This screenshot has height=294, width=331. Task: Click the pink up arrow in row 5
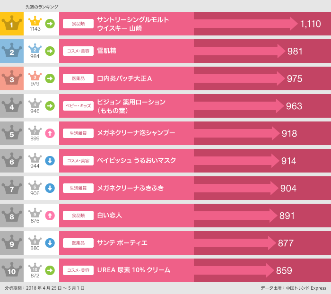(x=50, y=133)
